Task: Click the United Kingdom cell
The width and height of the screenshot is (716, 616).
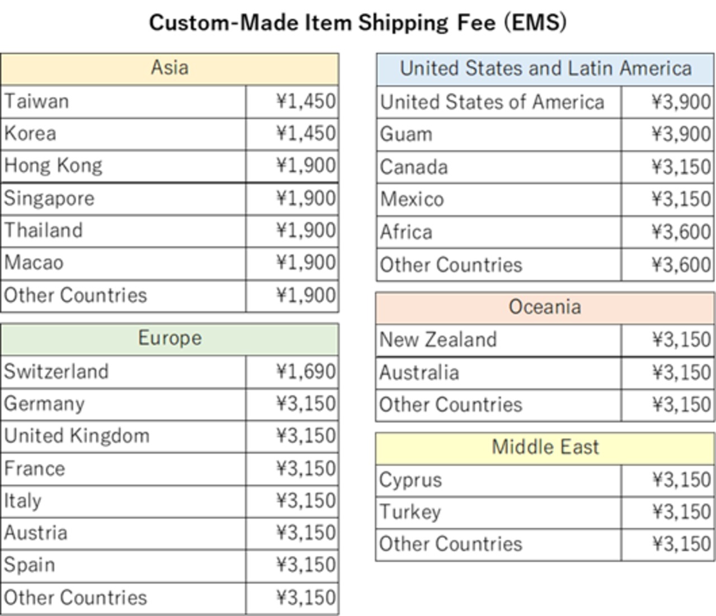Action: (x=123, y=436)
